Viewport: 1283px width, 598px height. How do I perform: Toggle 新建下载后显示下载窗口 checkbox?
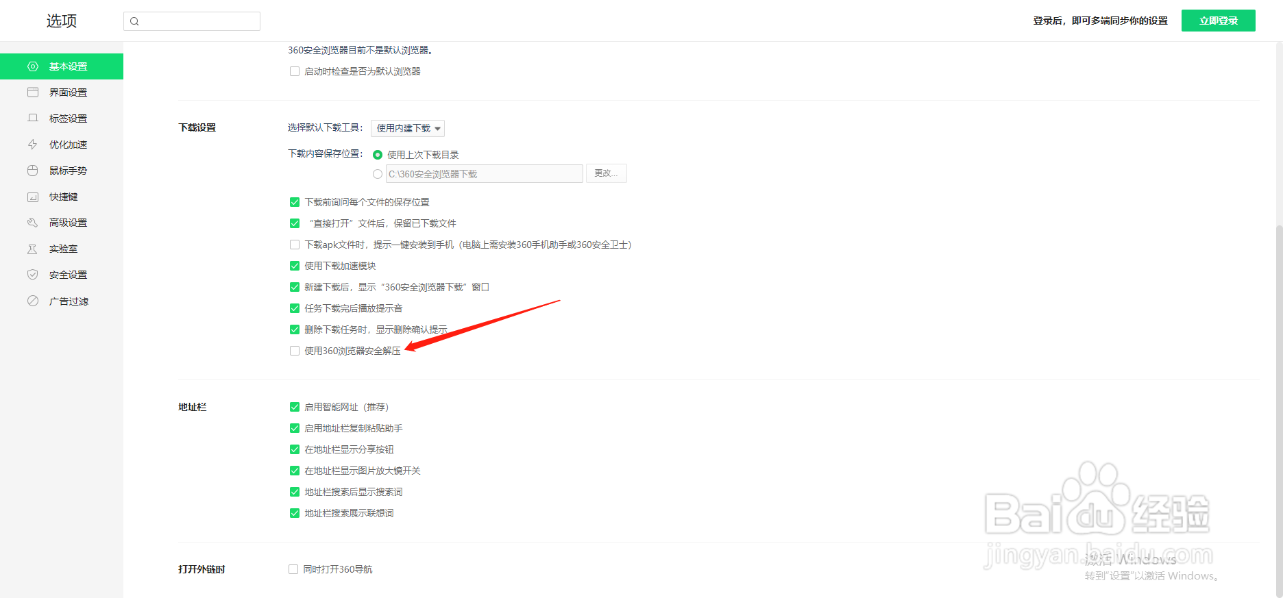tap(295, 287)
